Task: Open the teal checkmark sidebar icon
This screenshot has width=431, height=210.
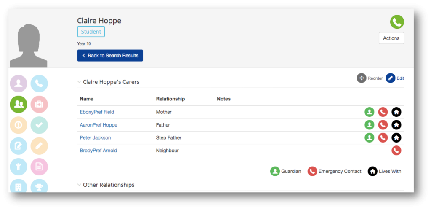Action: pos(39,125)
